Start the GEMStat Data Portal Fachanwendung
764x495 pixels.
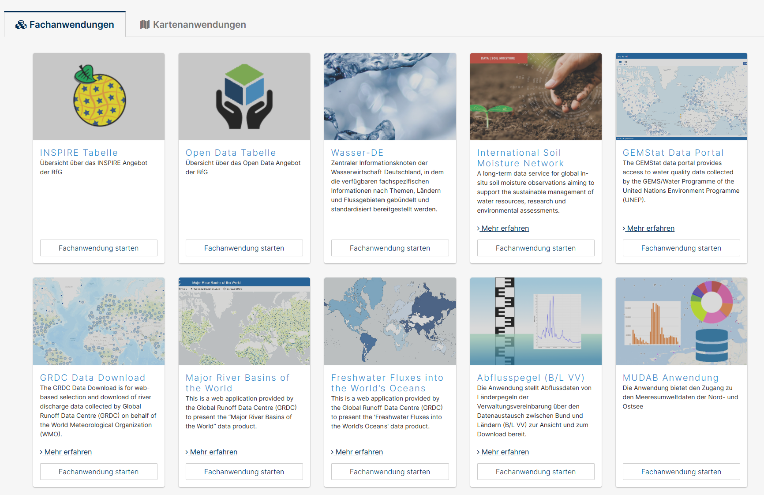coord(682,248)
